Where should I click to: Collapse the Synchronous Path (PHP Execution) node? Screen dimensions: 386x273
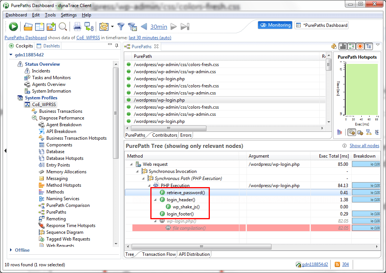coord(143,179)
